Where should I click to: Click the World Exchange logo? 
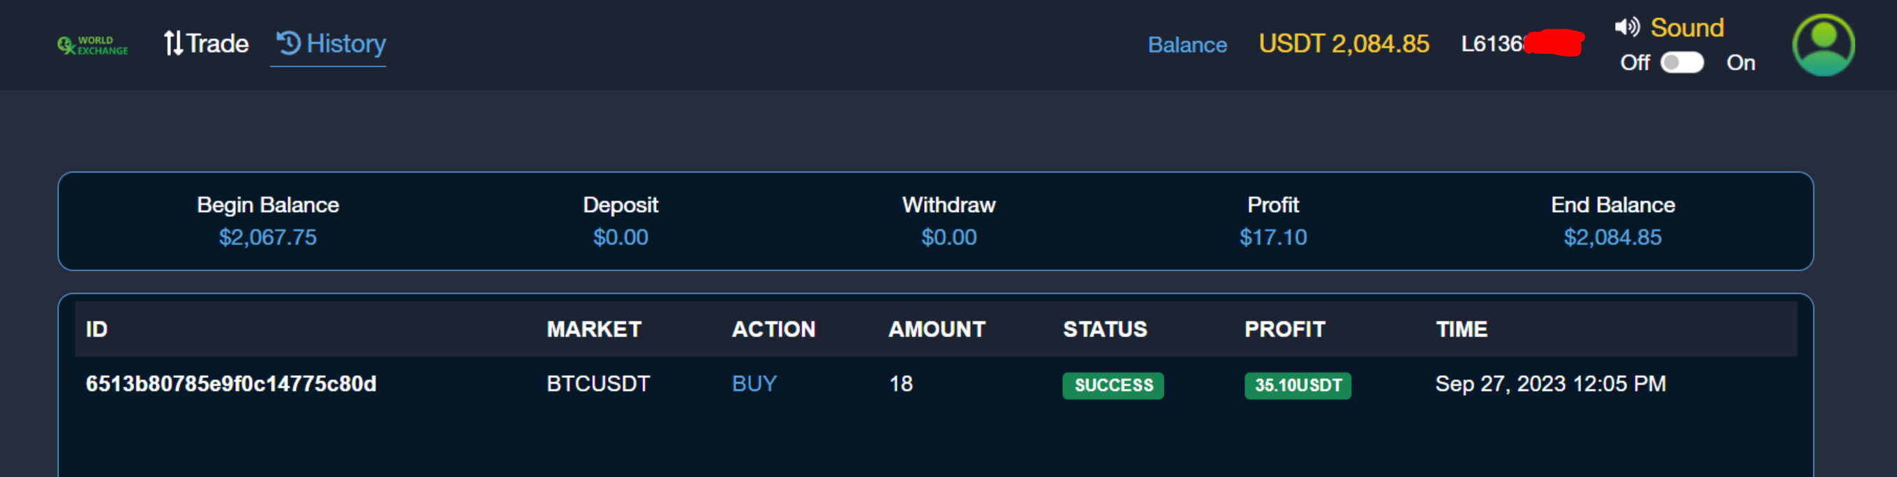(x=93, y=45)
